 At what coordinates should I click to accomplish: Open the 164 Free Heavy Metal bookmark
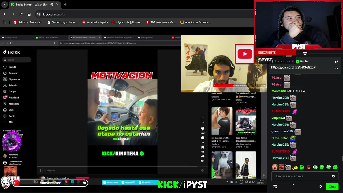point(161,22)
